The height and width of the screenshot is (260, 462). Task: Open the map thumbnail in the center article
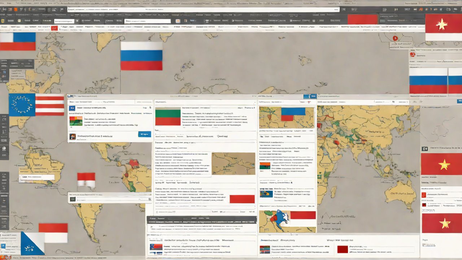tap(233, 164)
